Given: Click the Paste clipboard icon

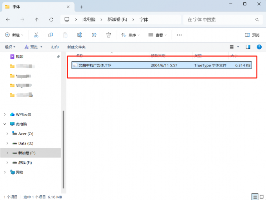Looking at the screenshot, I should tap(65, 35).
